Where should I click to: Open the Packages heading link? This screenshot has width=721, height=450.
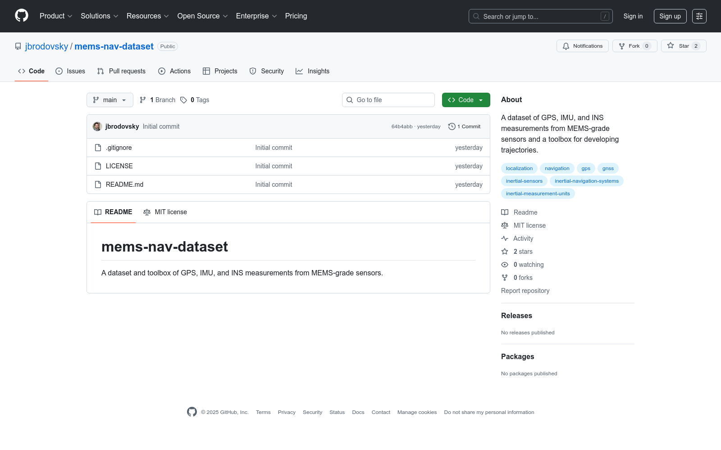point(517,356)
